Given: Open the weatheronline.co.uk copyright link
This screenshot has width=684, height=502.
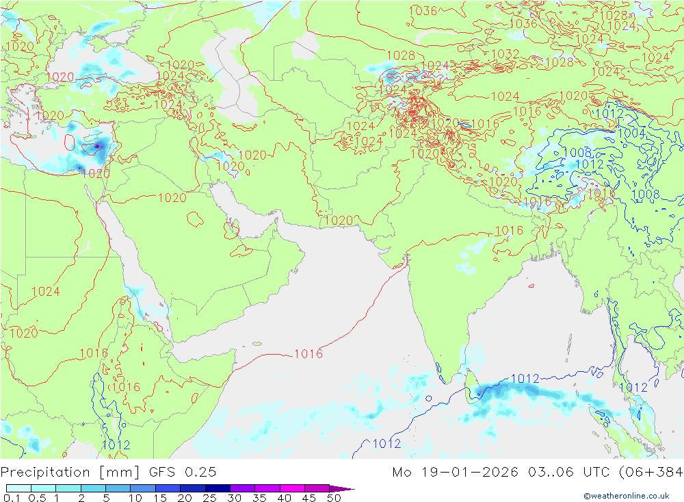Looking at the screenshot, I should (627, 496).
